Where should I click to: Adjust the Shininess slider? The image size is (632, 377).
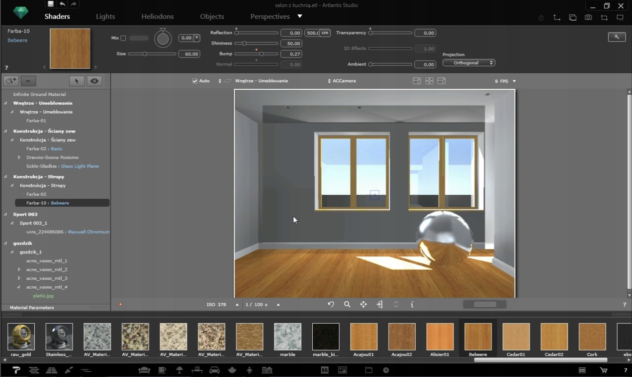click(x=244, y=44)
